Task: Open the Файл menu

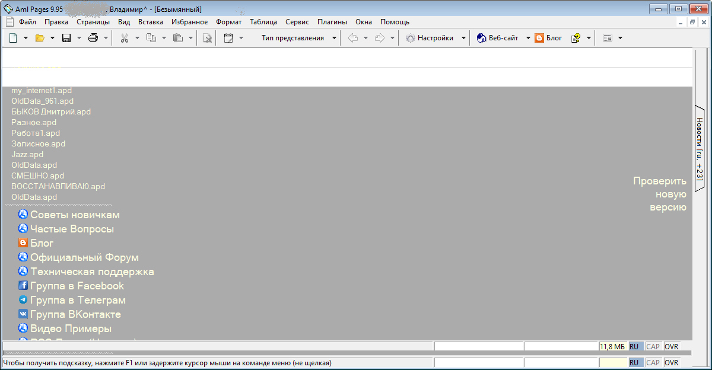Action: click(x=27, y=22)
